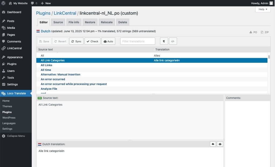Open main Settings in sidebar
275x167 pixels.
(x=16, y=84)
